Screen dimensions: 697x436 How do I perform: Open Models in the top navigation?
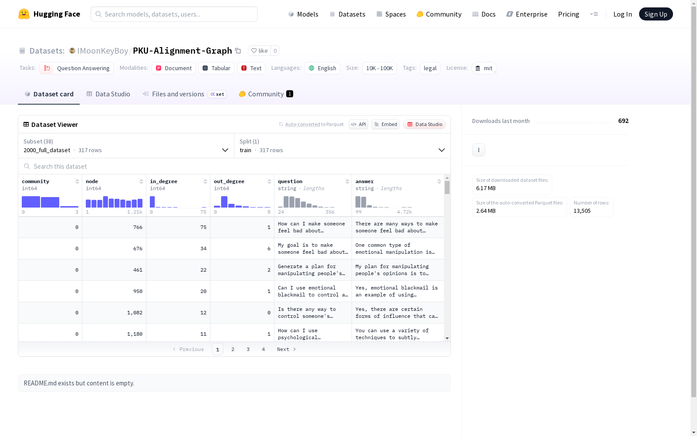(303, 14)
